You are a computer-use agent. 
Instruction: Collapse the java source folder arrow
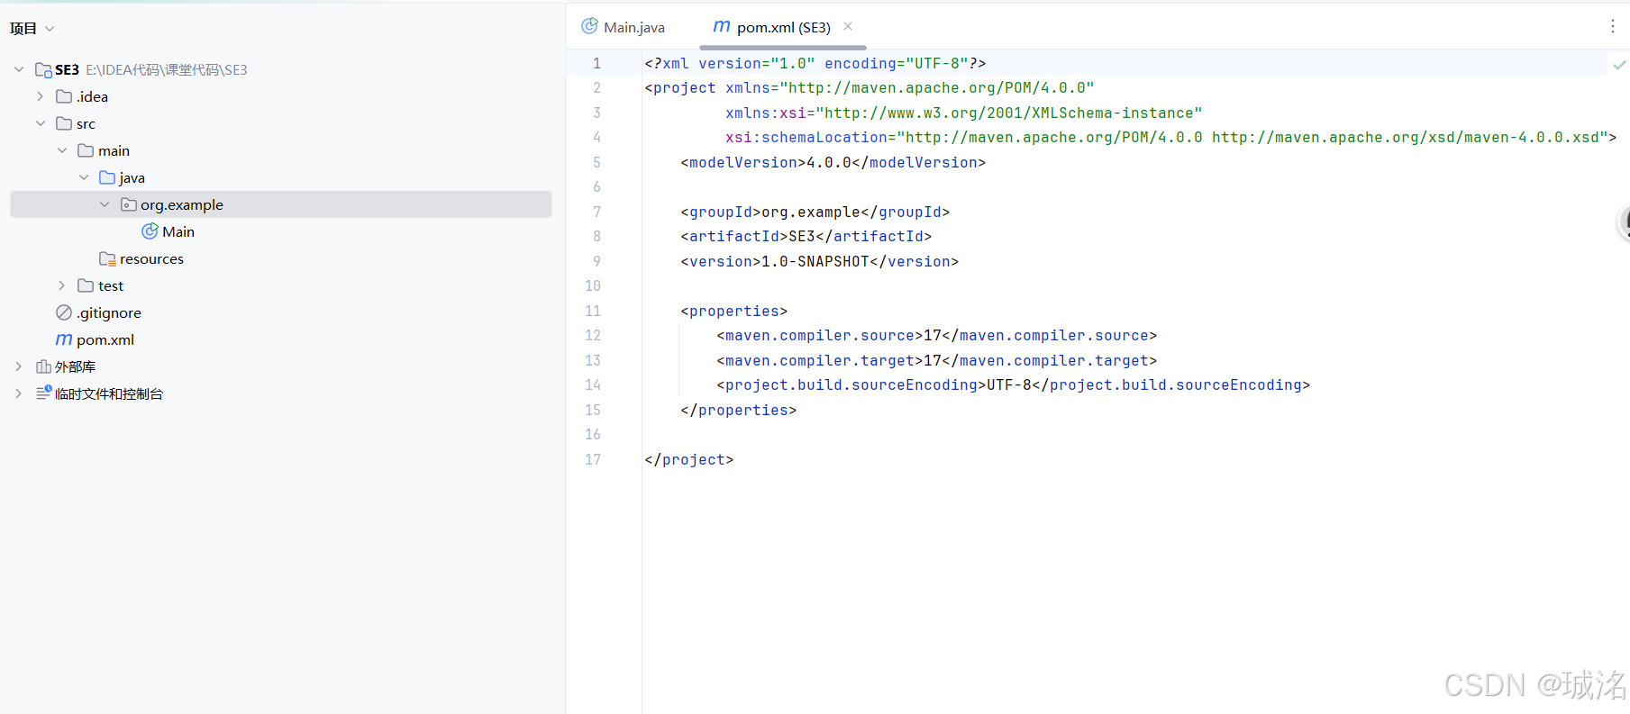[84, 177]
